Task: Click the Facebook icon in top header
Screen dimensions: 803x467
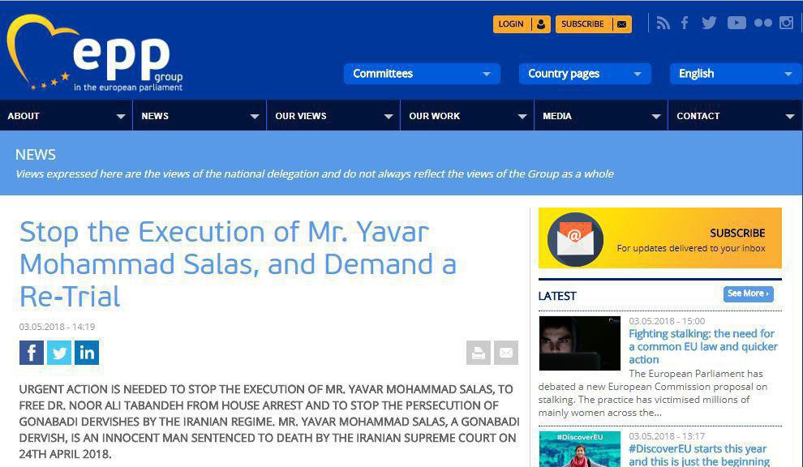Action: click(685, 24)
